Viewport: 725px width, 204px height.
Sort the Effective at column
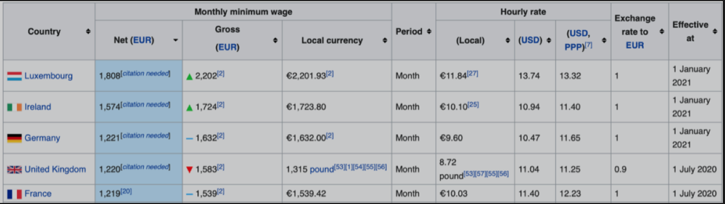click(715, 32)
